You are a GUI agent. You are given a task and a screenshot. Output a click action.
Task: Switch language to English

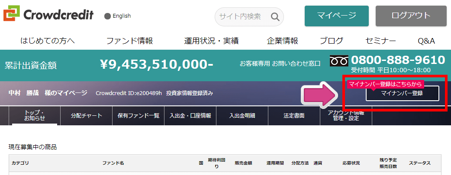[118, 16]
